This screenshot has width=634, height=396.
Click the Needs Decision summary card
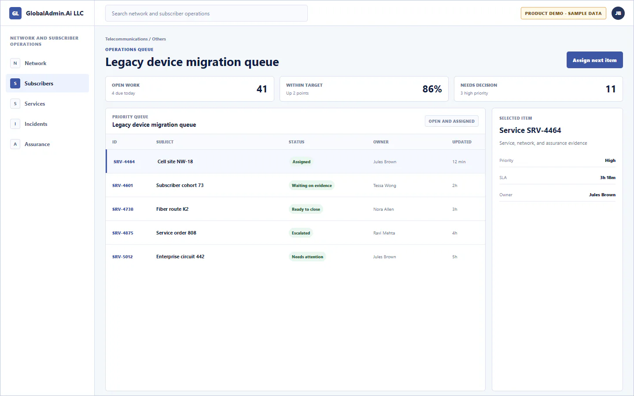click(538, 89)
